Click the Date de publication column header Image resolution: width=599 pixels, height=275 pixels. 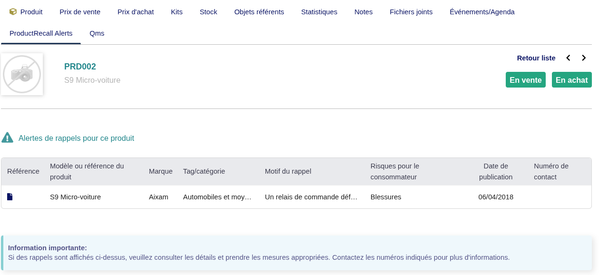tap(496, 171)
